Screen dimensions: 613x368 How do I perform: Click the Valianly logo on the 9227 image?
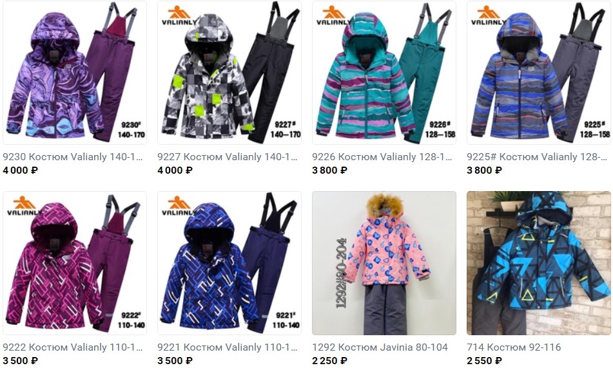179,16
